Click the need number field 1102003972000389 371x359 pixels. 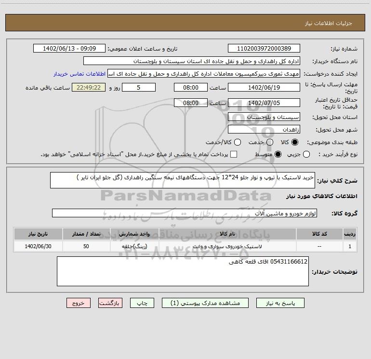click(x=264, y=49)
